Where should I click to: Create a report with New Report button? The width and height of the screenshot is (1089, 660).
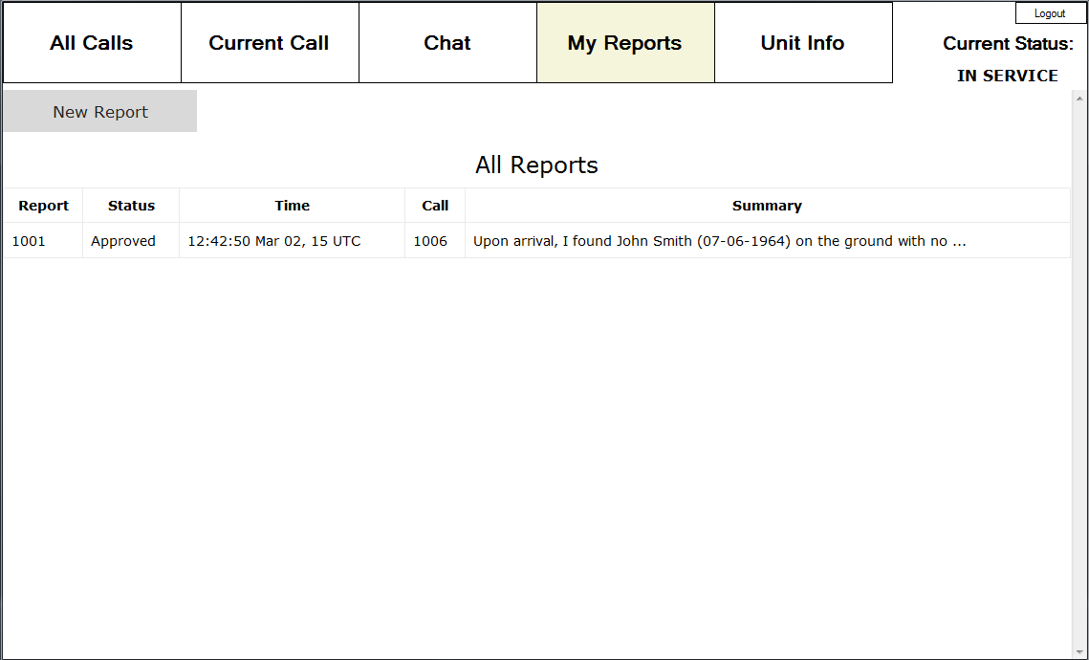click(100, 112)
